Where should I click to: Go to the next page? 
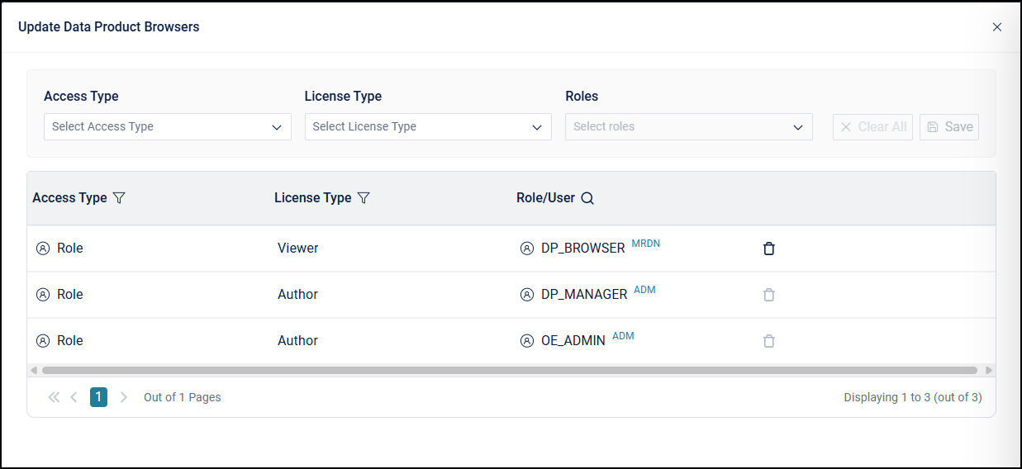click(x=124, y=397)
